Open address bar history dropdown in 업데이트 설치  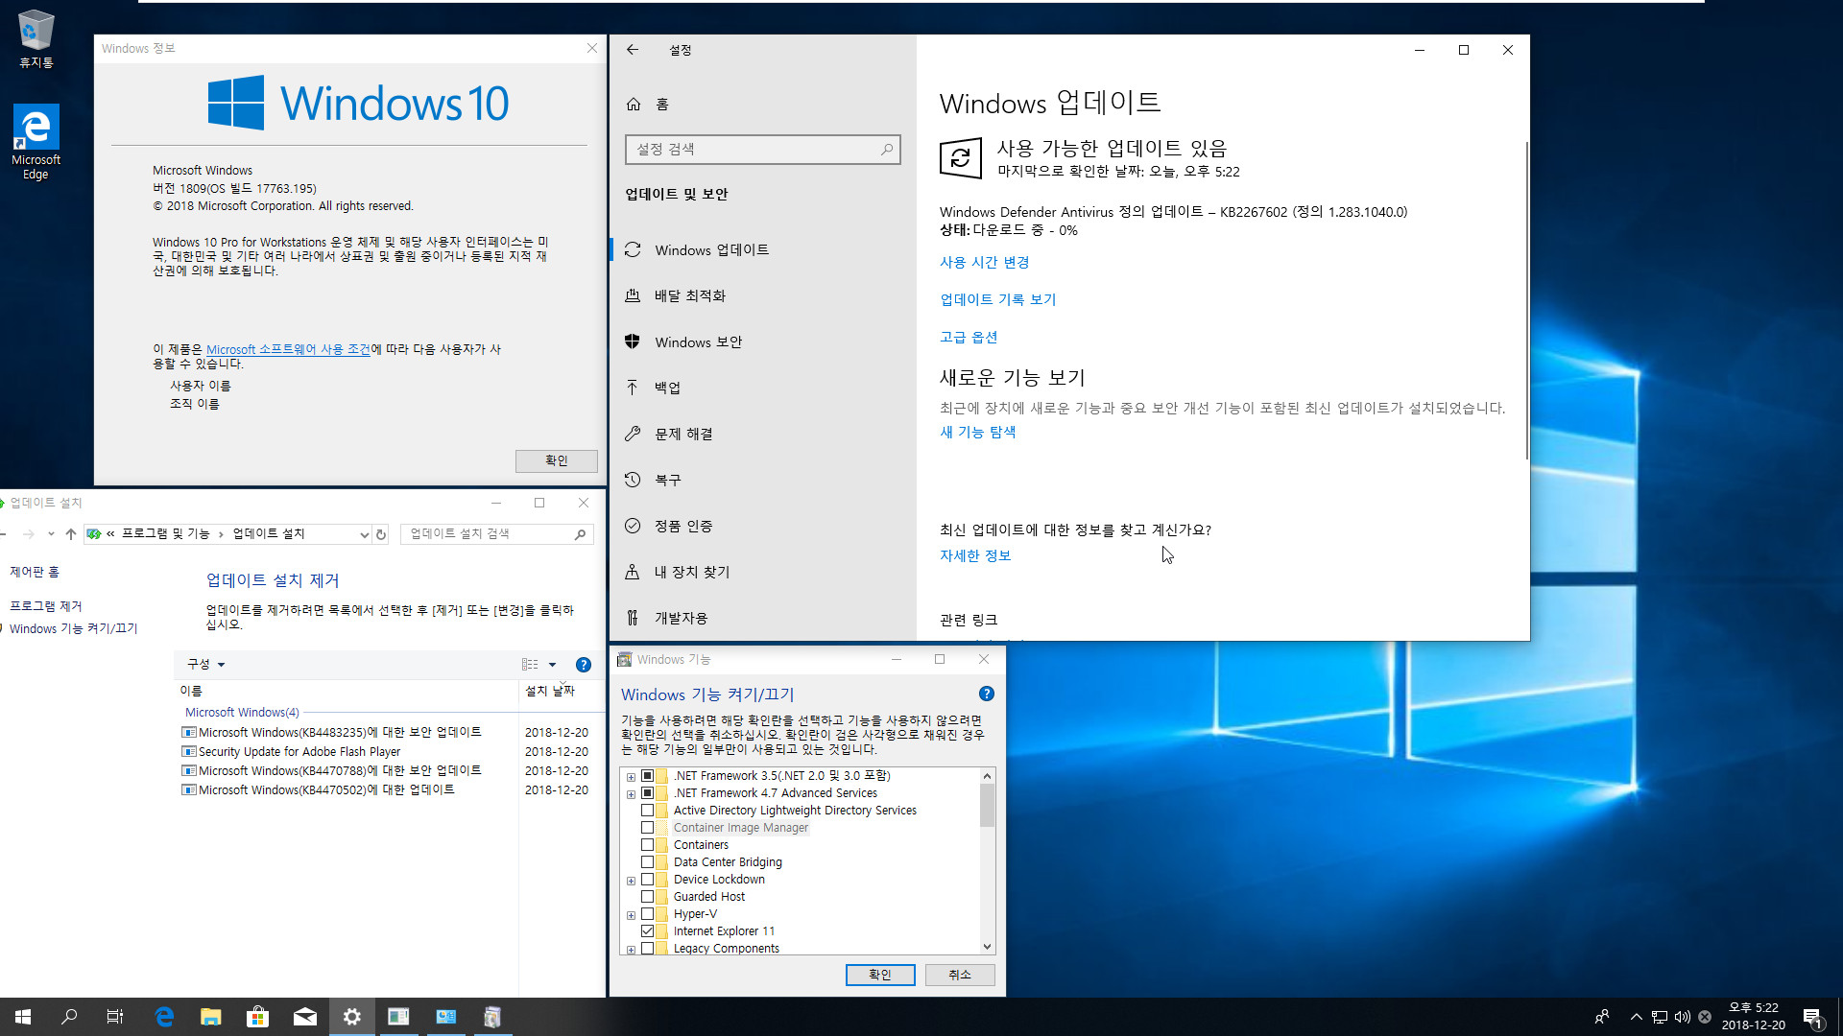(x=364, y=534)
